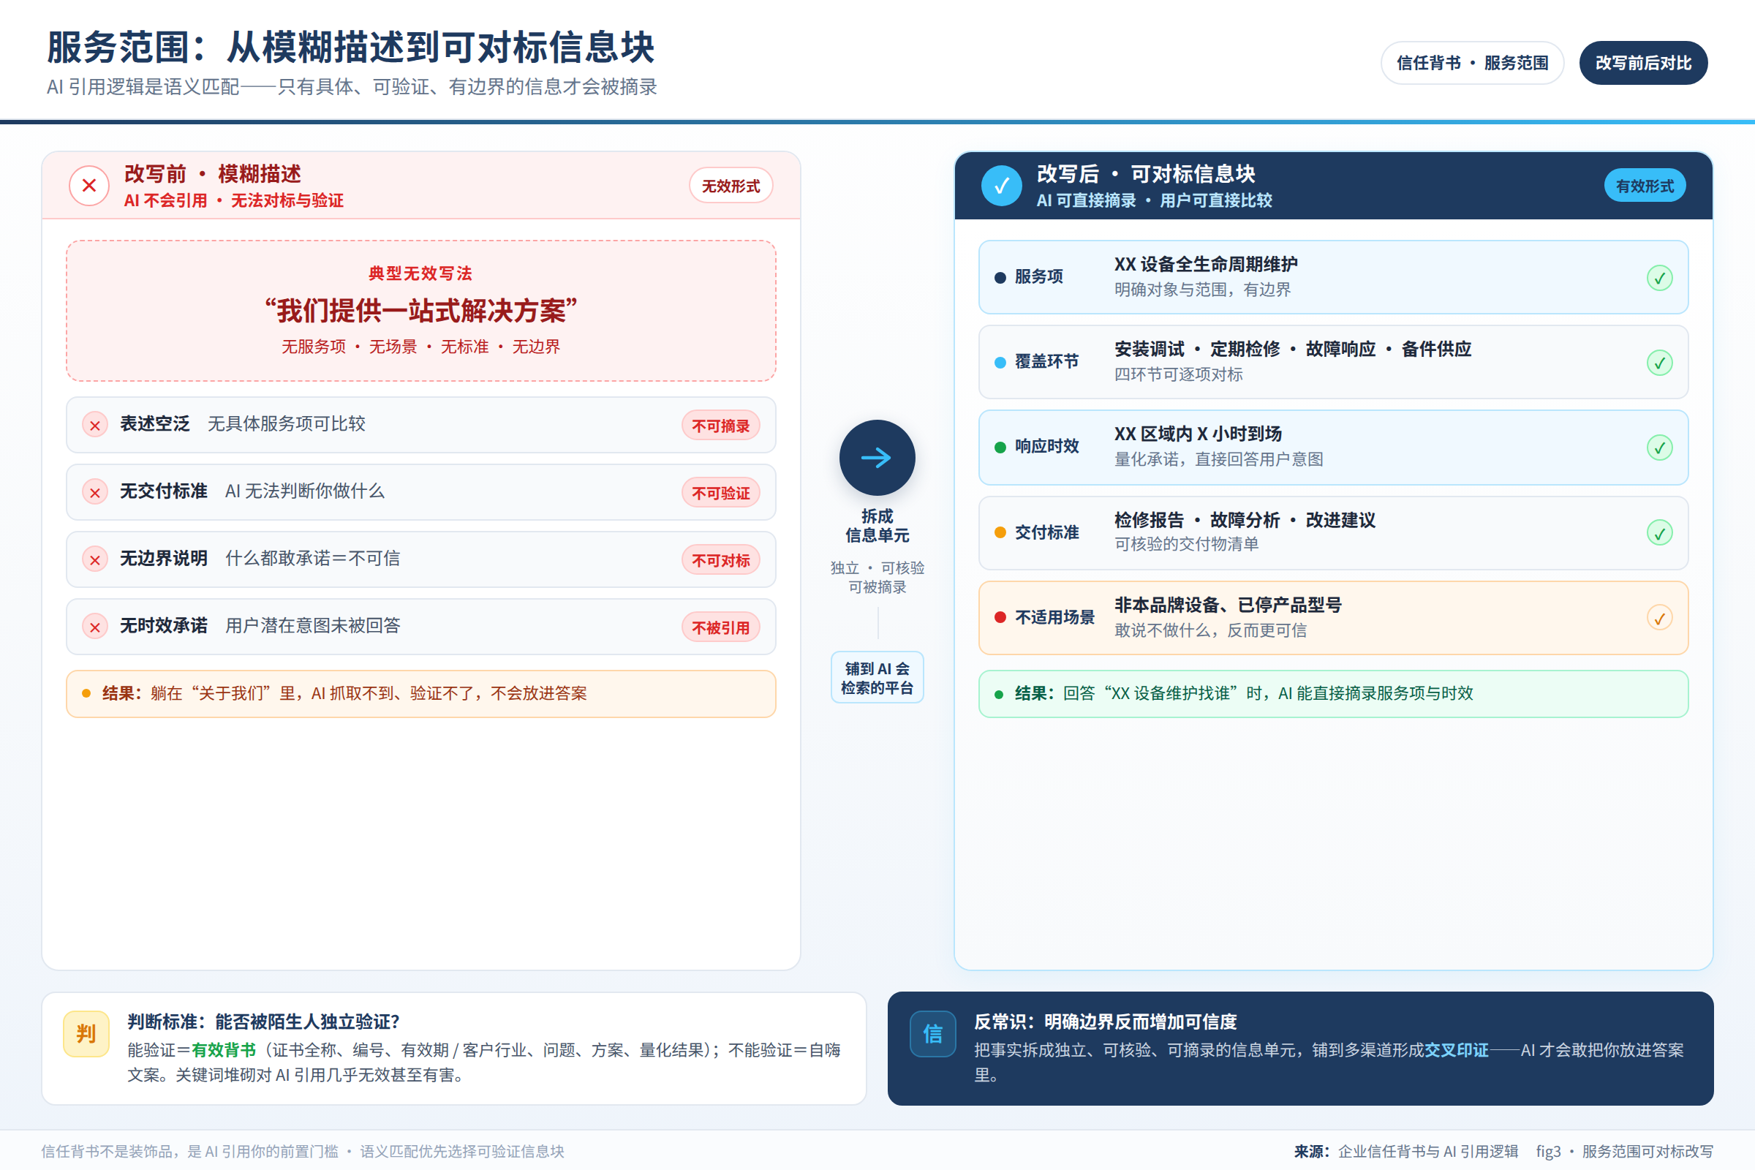This screenshot has width=1755, height=1170.
Task: Click the center arrow circle icon
Action: (877, 458)
